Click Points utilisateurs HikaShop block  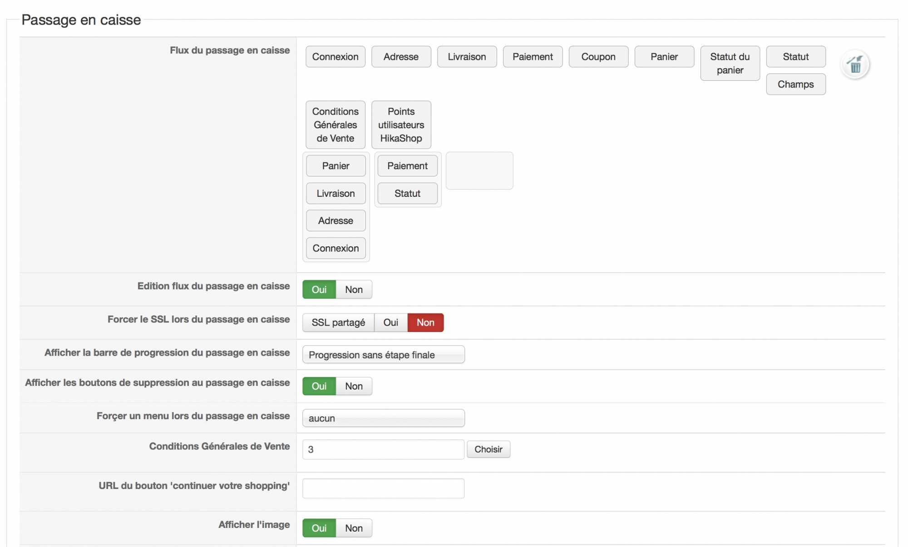coord(401,125)
